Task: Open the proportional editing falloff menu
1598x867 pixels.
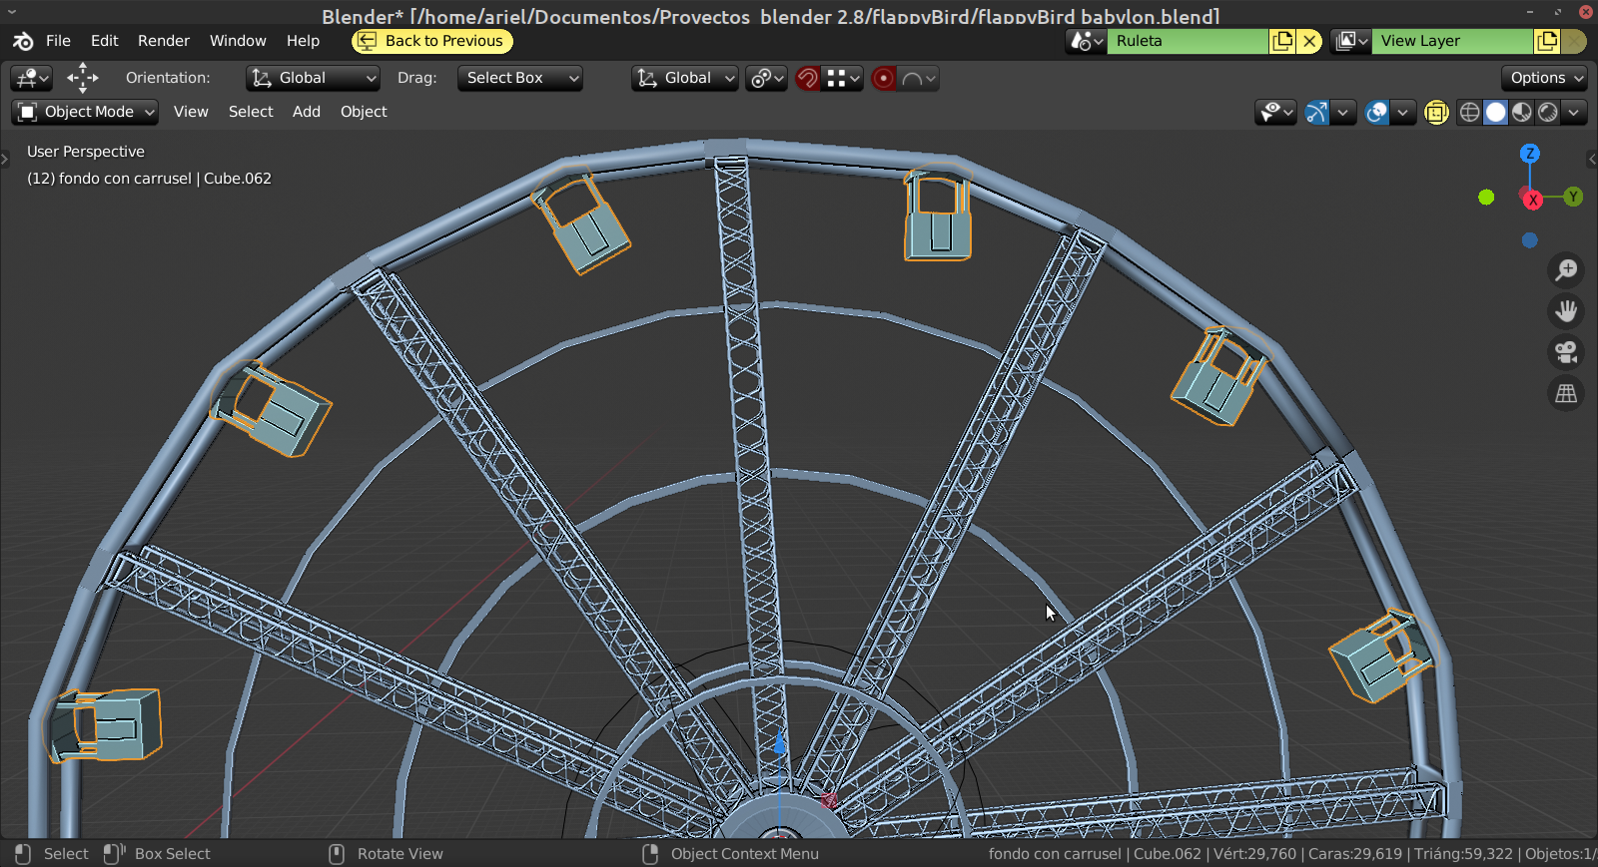Action: (x=918, y=78)
